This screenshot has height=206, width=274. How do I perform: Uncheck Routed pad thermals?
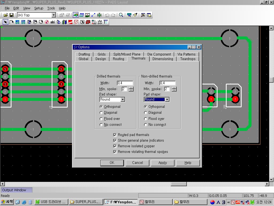pos(115,135)
